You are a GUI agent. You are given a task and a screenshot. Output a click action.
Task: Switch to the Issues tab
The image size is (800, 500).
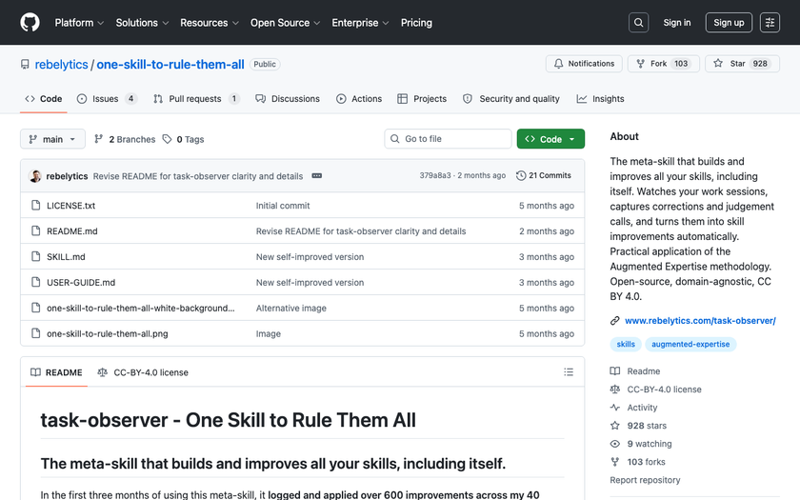point(107,99)
